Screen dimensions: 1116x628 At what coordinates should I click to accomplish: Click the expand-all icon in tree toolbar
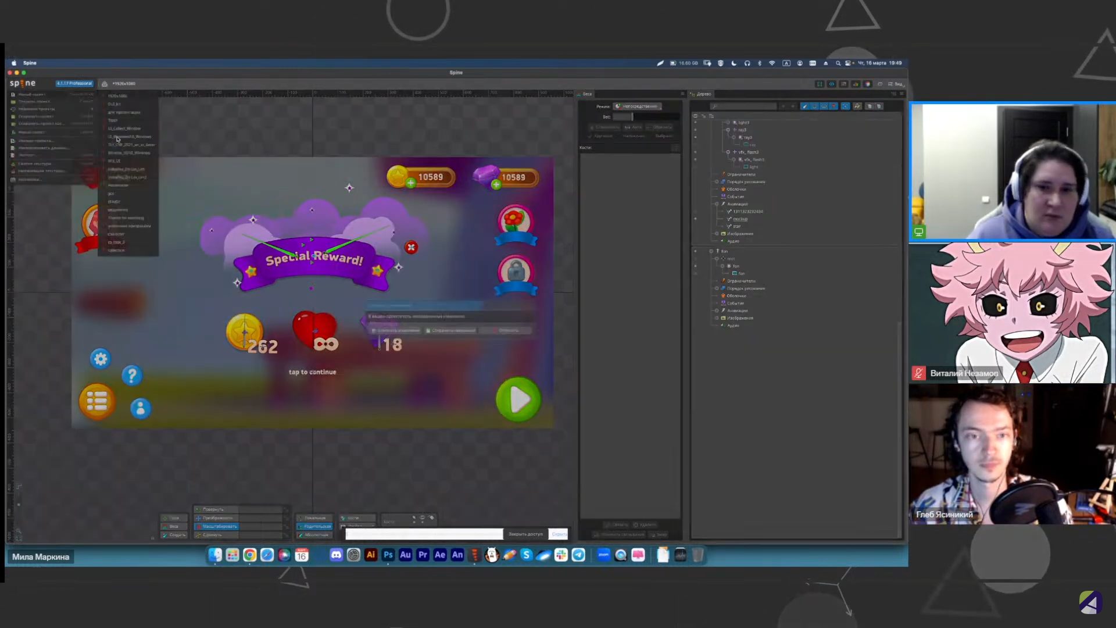(x=870, y=106)
